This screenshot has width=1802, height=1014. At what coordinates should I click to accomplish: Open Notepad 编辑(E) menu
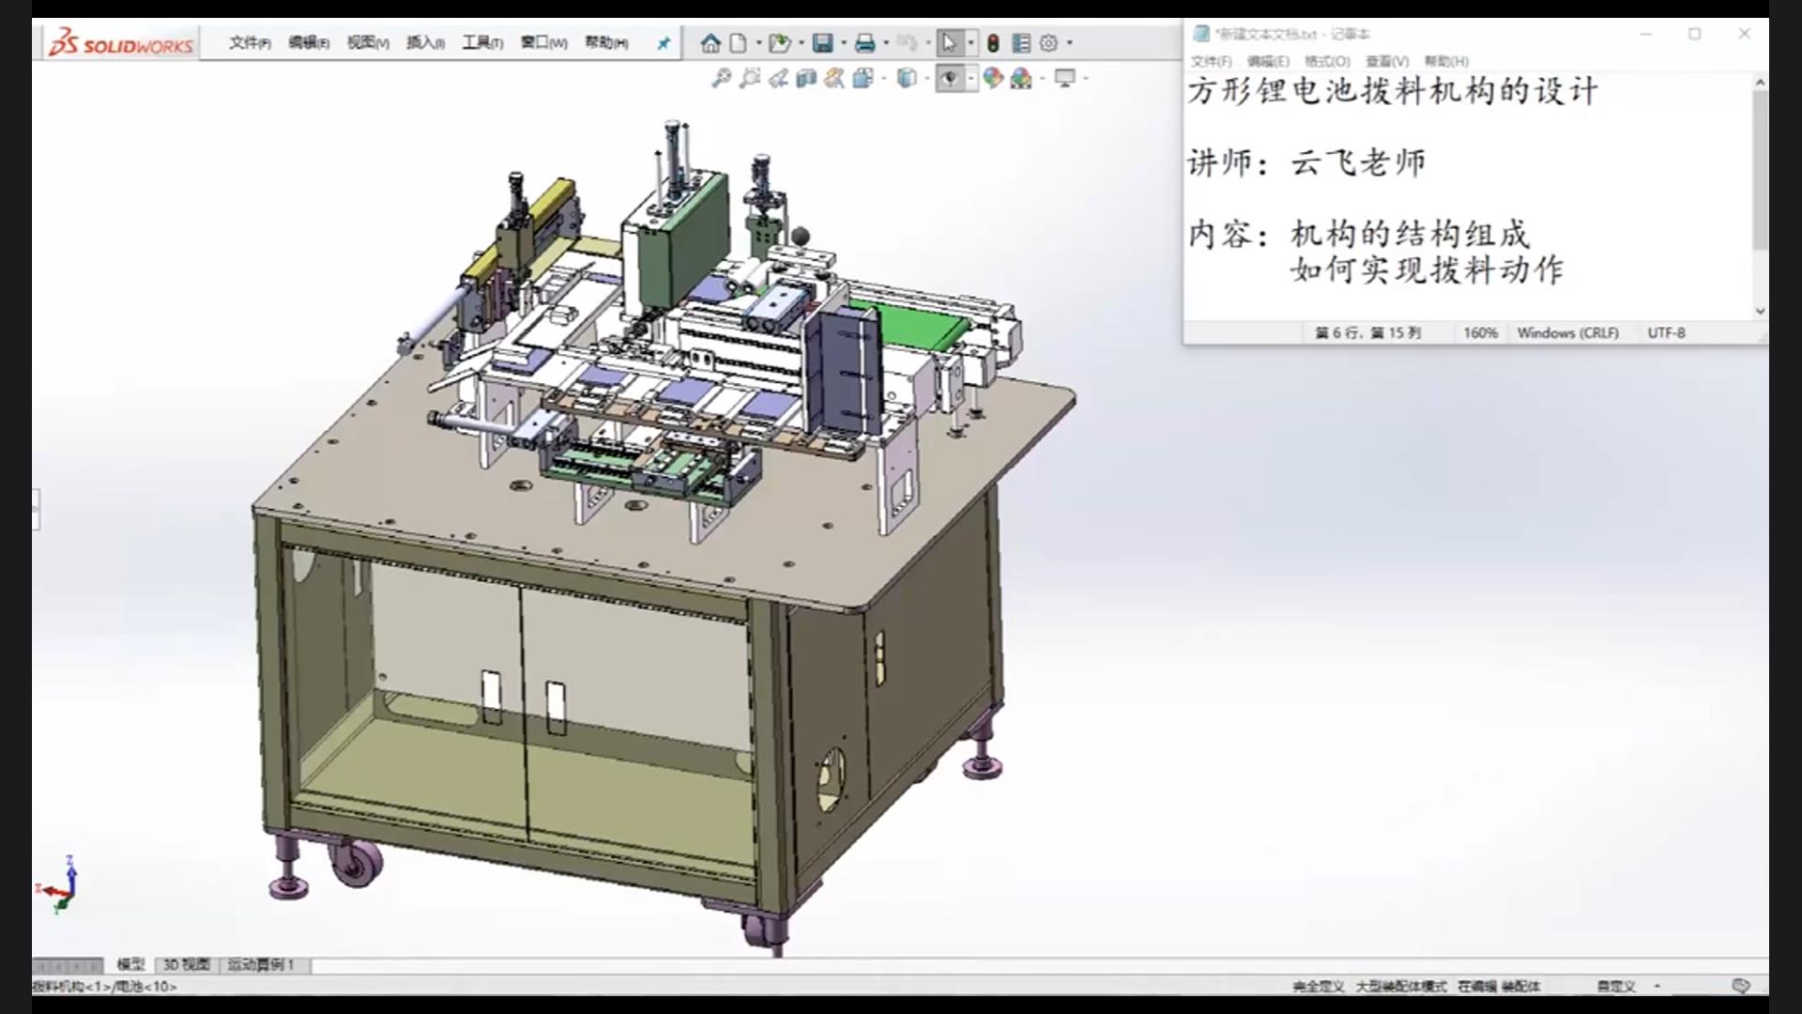pos(1268,61)
